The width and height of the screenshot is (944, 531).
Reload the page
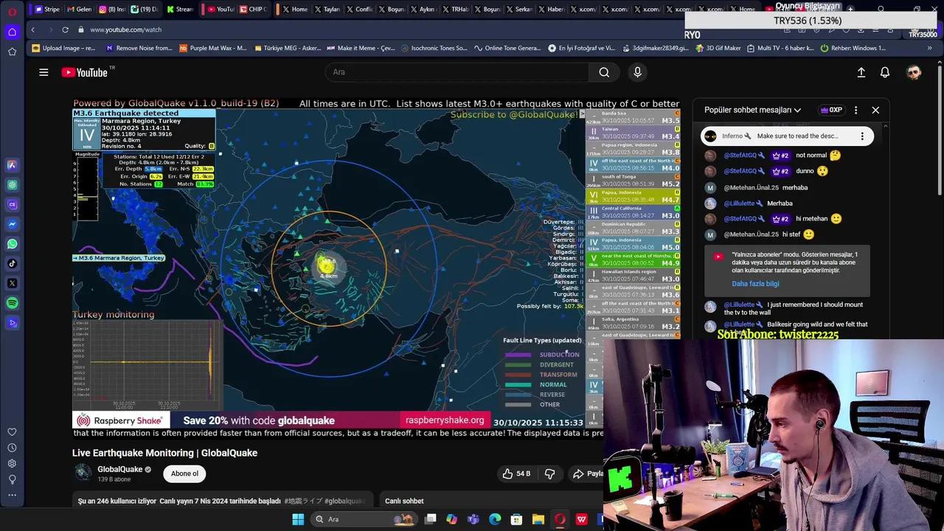(65, 29)
